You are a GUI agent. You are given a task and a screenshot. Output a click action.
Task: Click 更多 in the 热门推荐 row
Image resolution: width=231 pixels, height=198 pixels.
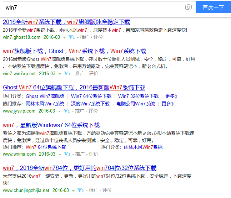click(168, 104)
